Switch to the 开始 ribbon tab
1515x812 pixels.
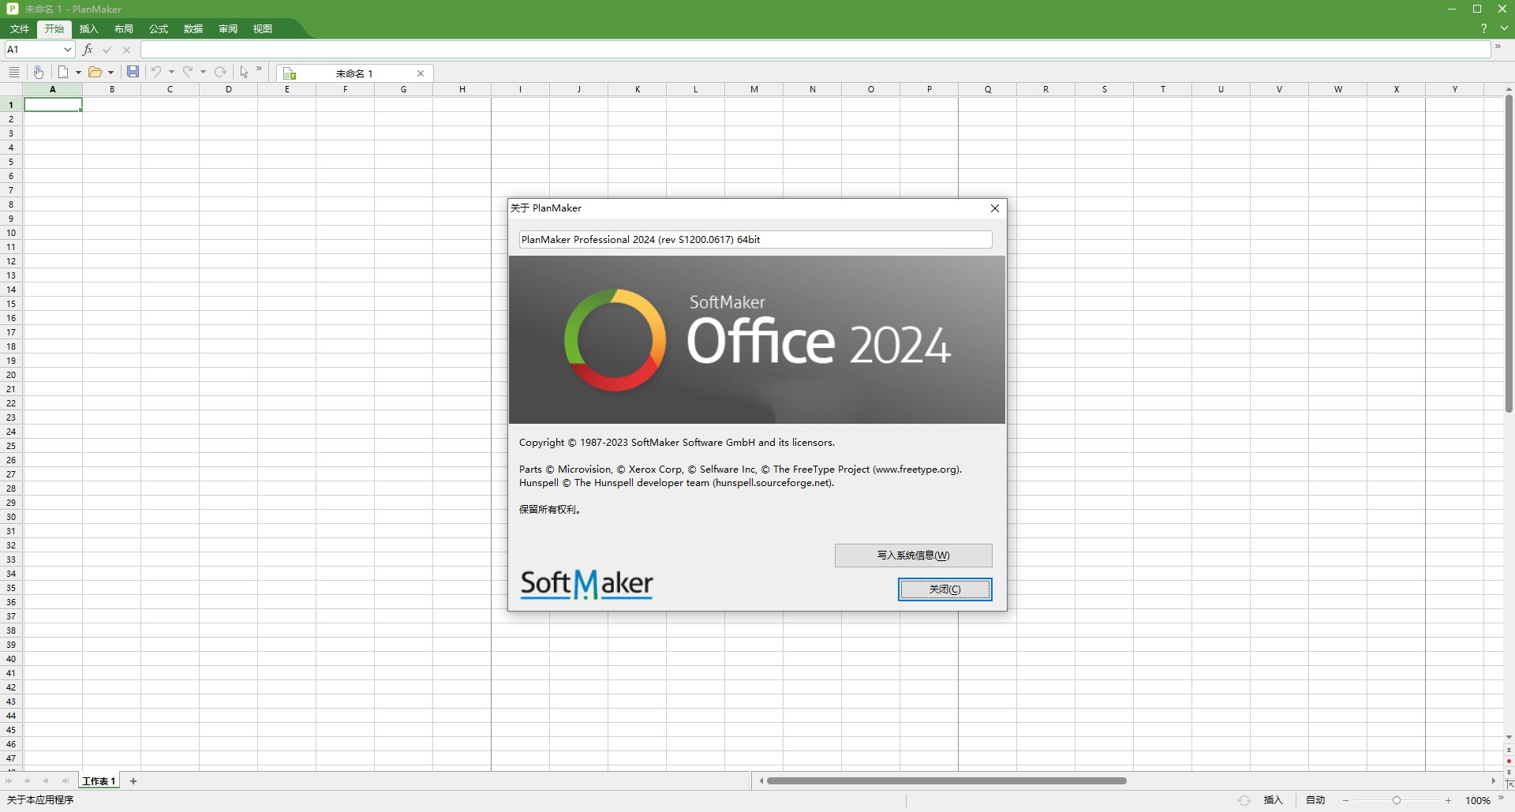[x=54, y=29]
